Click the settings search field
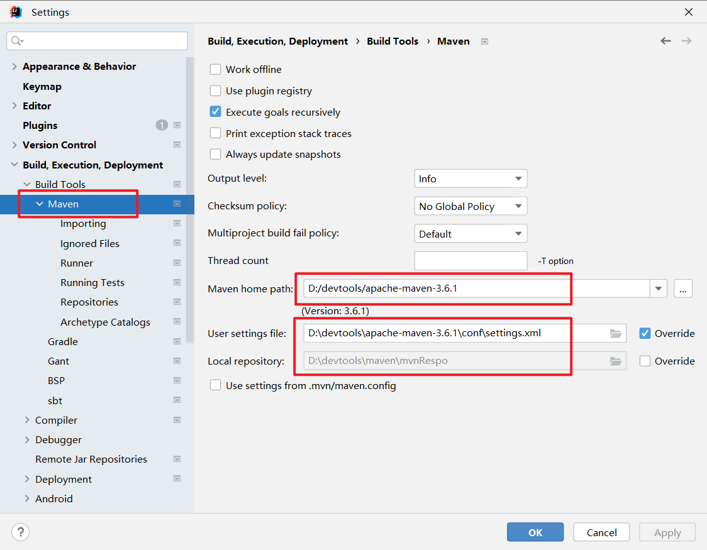The height and width of the screenshot is (550, 707). pyautogui.click(x=97, y=41)
